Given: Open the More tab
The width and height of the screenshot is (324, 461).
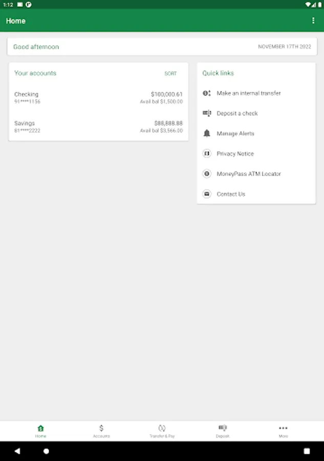Looking at the screenshot, I should [283, 431].
